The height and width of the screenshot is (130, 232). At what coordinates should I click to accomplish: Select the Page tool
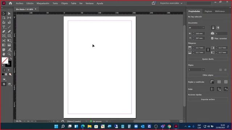point(4,18)
